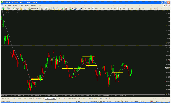Switch chart to line chart style
The image size is (171, 103).
(x=50, y=8)
